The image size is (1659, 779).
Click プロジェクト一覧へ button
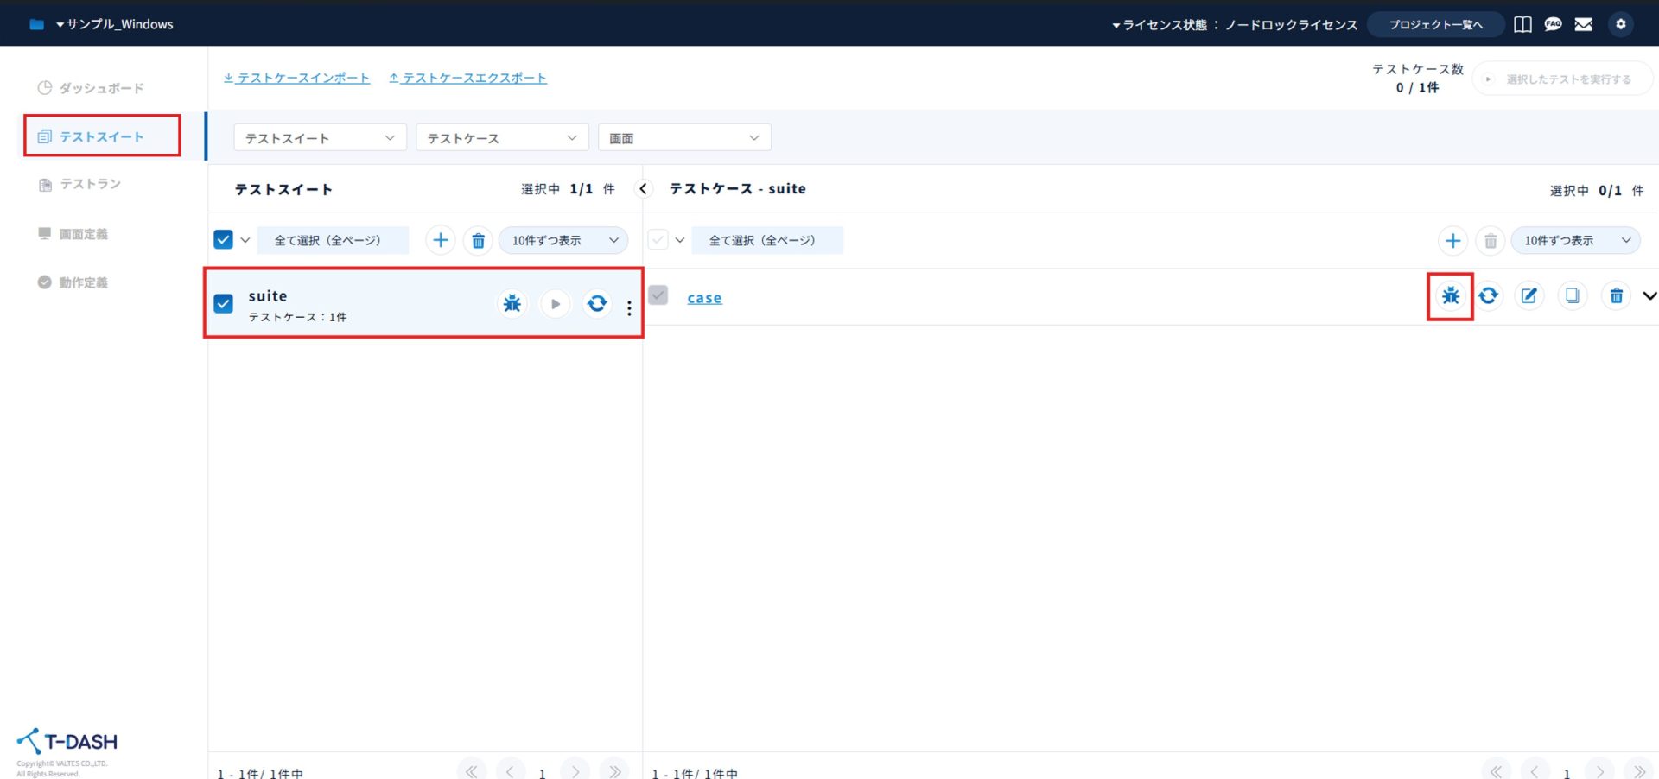(1435, 24)
